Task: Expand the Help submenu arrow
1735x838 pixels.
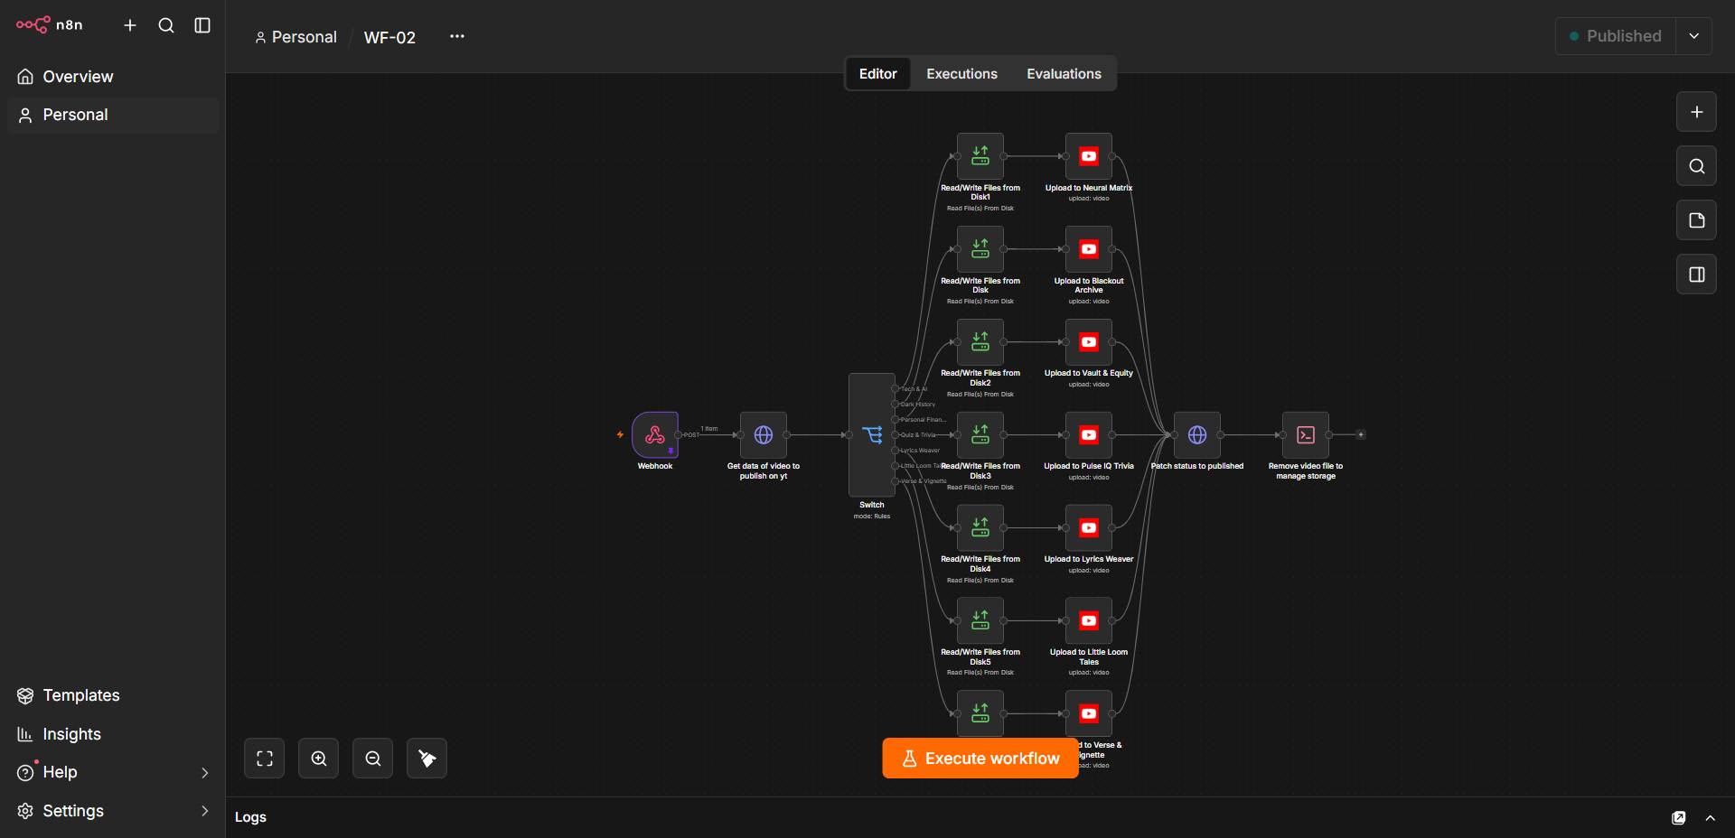Action: 205,773
